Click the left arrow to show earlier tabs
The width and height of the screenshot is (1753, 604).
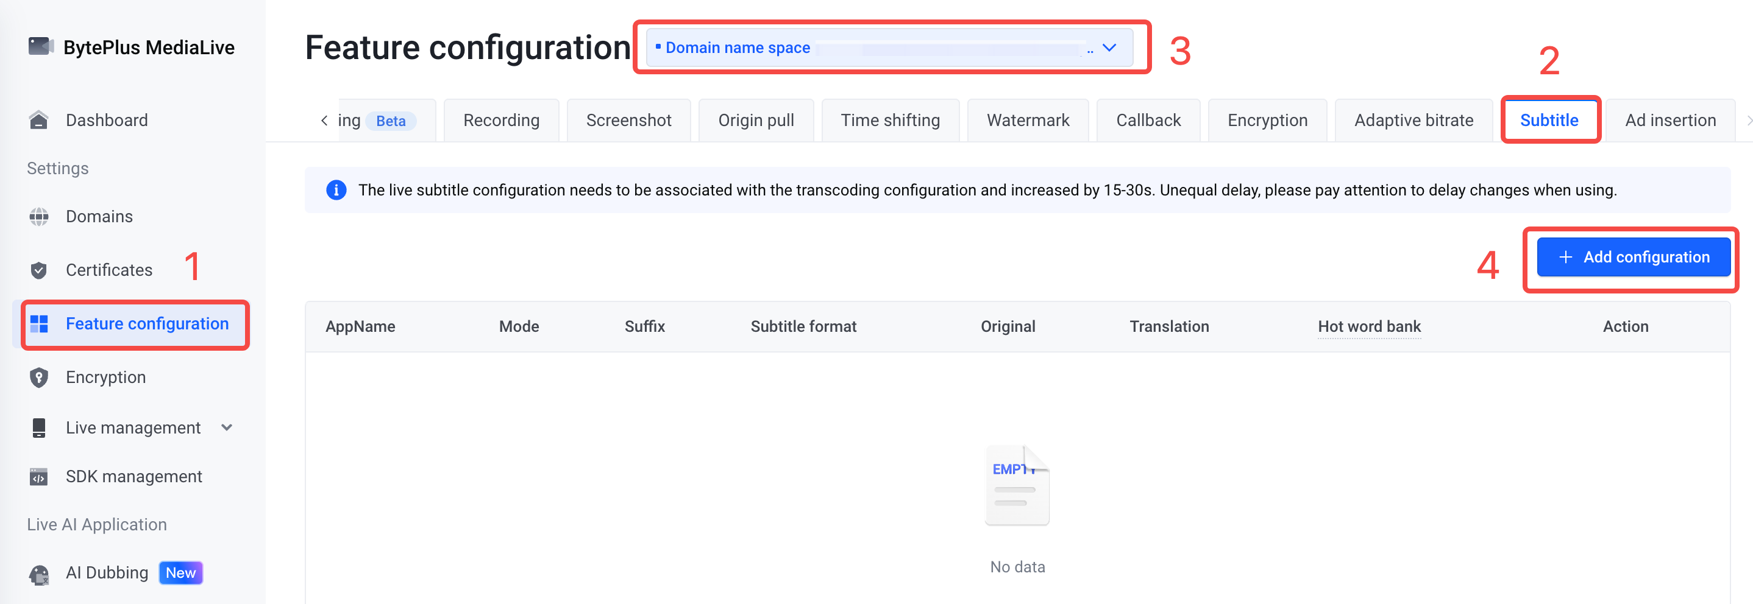[325, 121]
